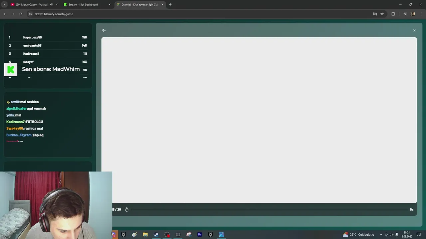Switch to Merve Özbey YouTube tab
The width and height of the screenshot is (426, 239).
tap(32, 5)
